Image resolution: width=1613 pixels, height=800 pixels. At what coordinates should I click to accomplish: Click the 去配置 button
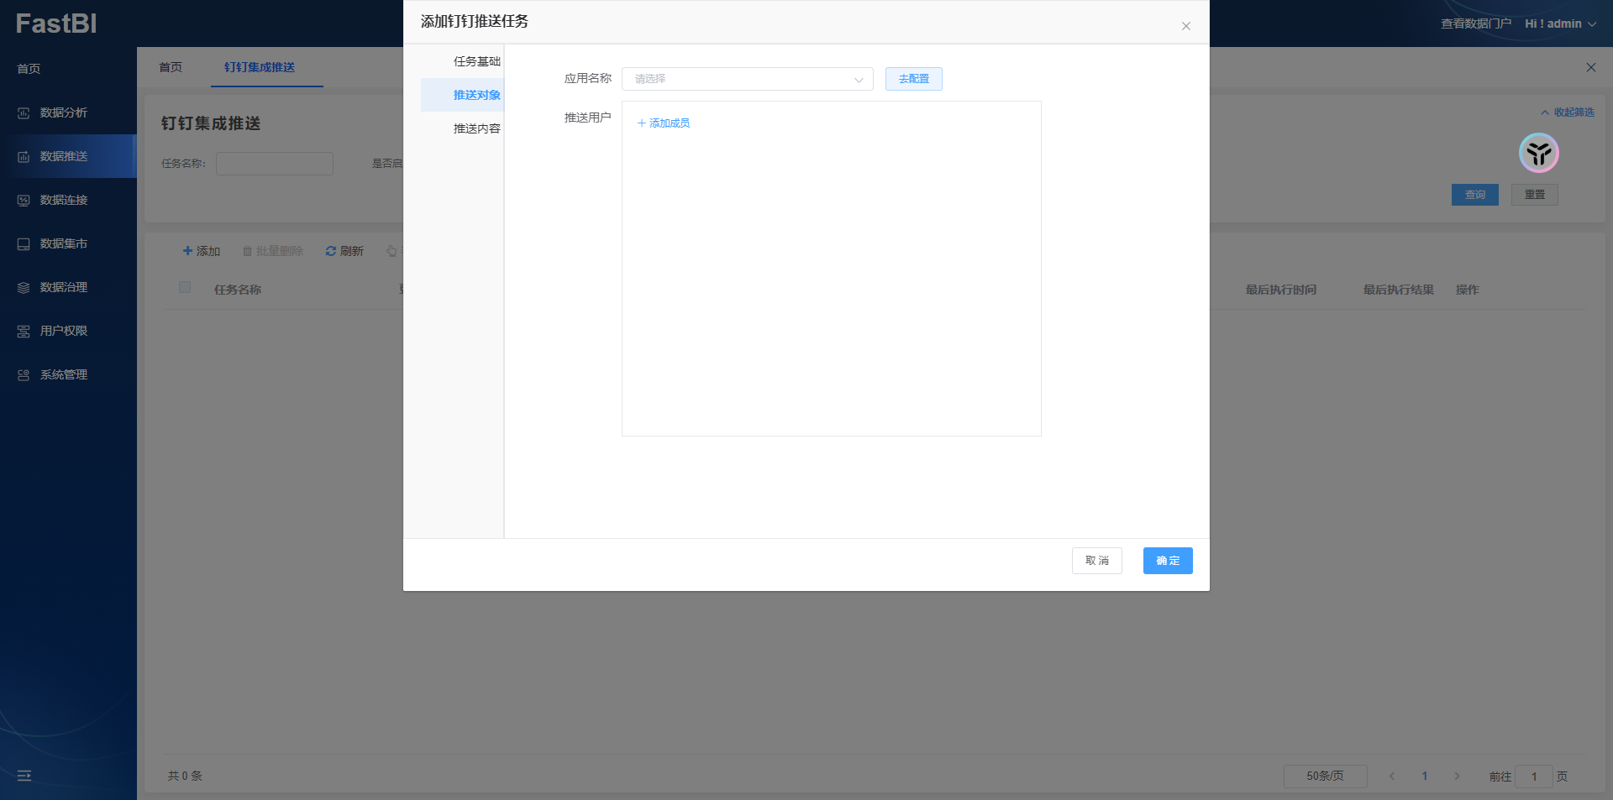click(914, 79)
